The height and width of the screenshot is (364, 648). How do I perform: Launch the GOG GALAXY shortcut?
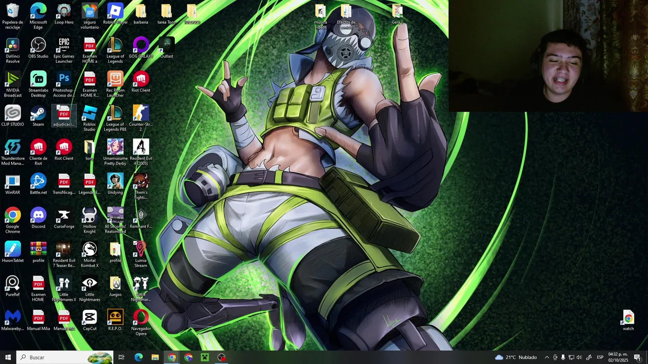pos(141,48)
